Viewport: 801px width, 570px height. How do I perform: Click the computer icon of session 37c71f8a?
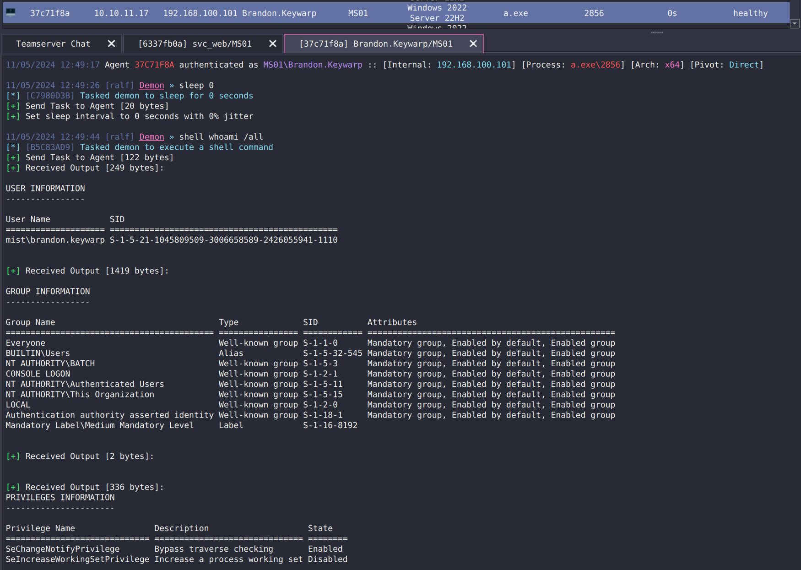[x=11, y=12]
